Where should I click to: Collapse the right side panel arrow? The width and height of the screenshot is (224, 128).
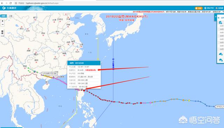tap(216, 17)
